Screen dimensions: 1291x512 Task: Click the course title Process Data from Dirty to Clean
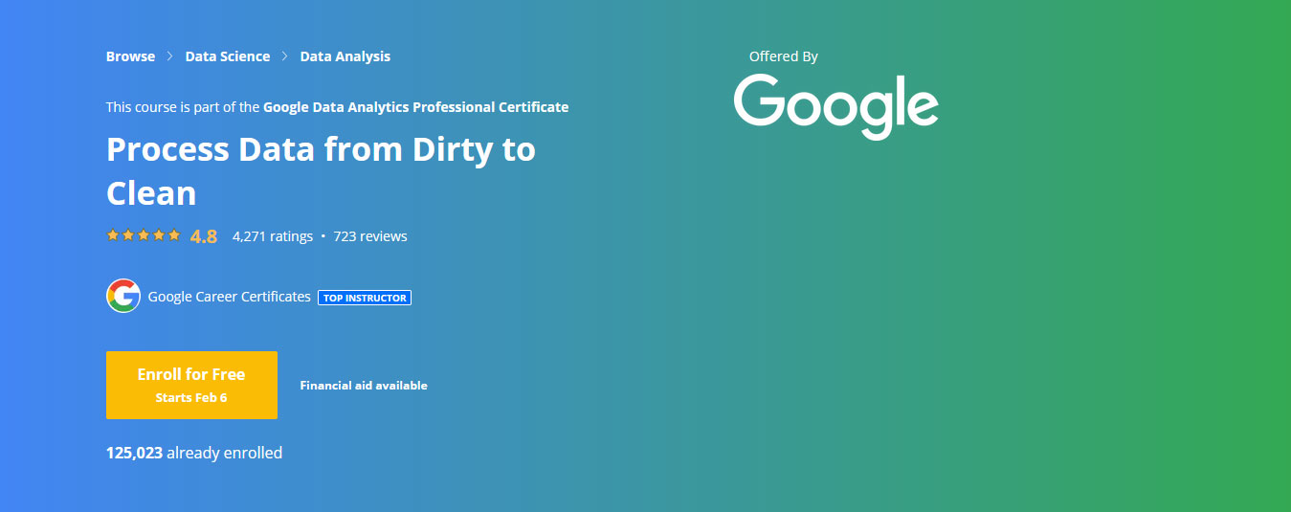tap(321, 171)
